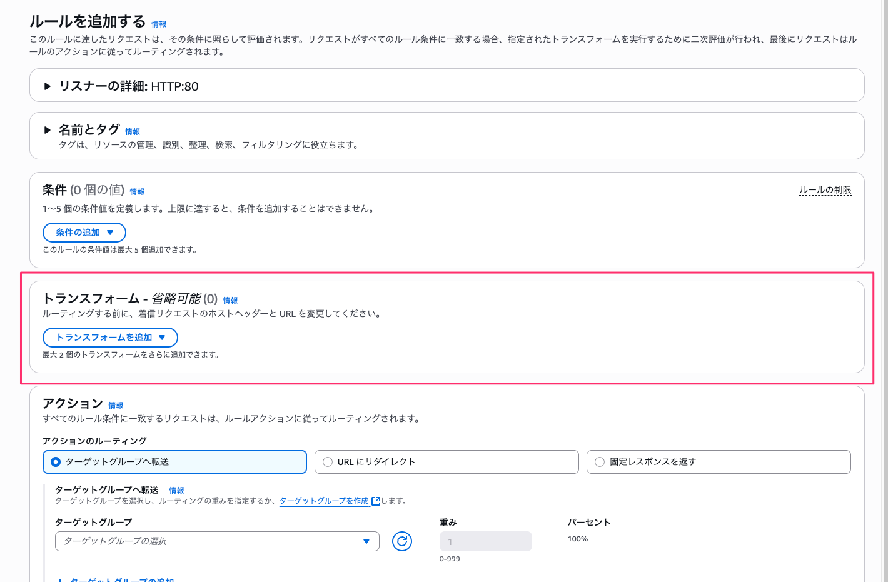Click 情報 beside the 条件 heading
The height and width of the screenshot is (582, 888).
137,192
